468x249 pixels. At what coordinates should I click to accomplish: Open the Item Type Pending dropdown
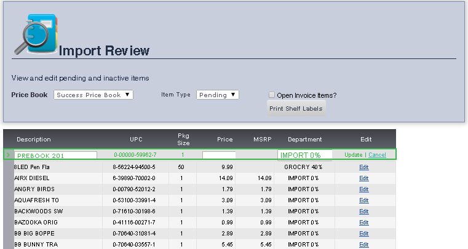[x=218, y=95]
